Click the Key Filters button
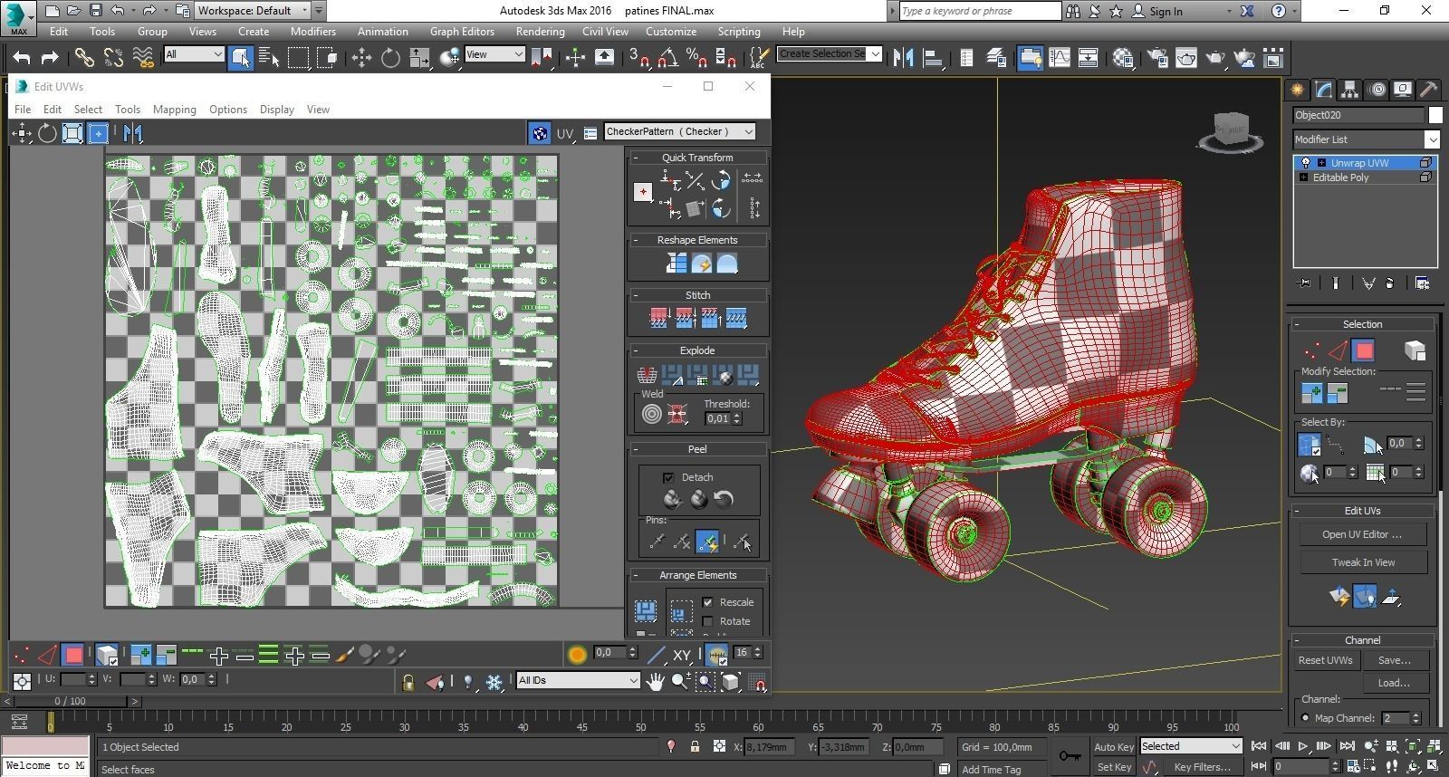 (x=1202, y=767)
